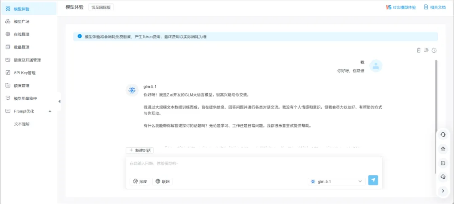
Task: Click the 批量推理 sidebar icon
Action: coord(8,47)
